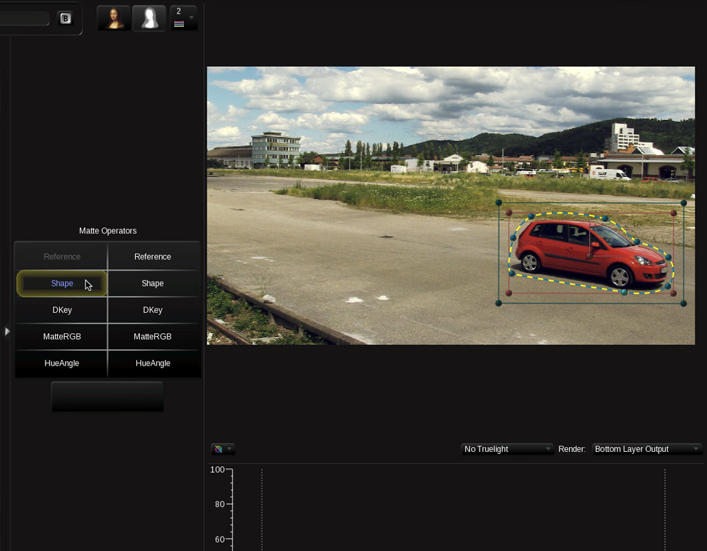Click the Mona Lisa image view thumbnail icon
The width and height of the screenshot is (707, 551).
(113, 18)
